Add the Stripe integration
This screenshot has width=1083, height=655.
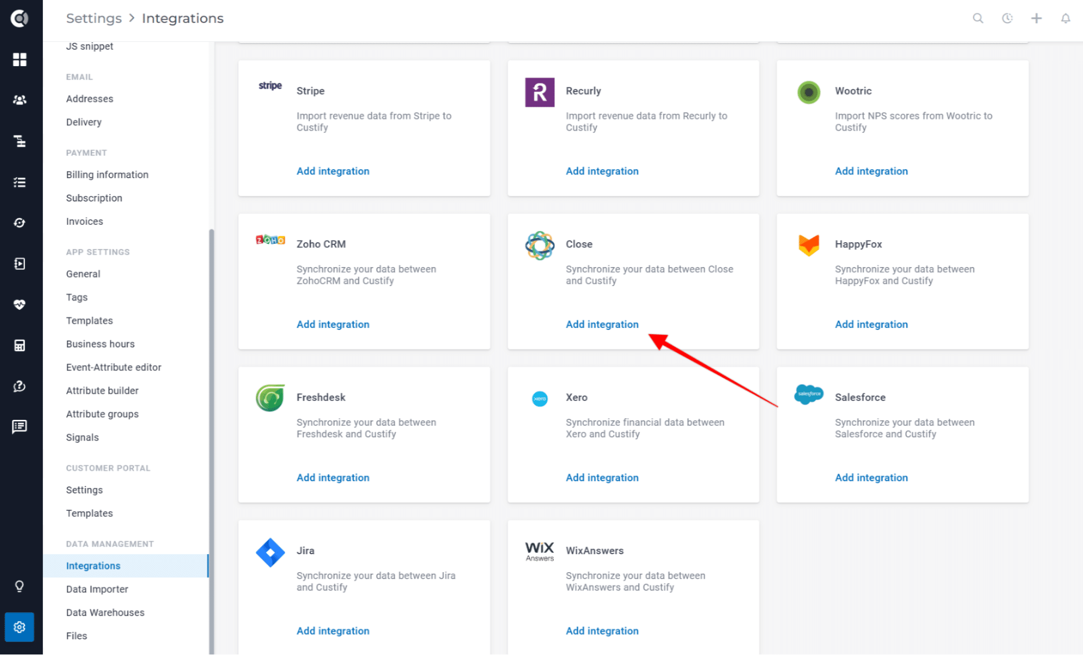pos(333,171)
